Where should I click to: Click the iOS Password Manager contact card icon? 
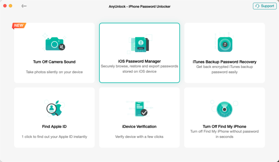point(140,45)
